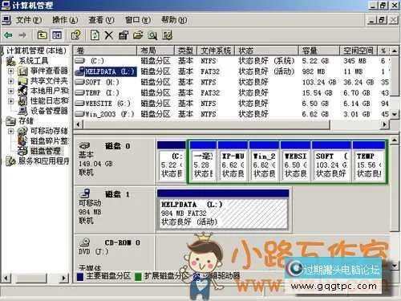The width and height of the screenshot is (401, 301).
Task: Open the 帮助(H) menu
Action: pyautogui.click(x=174, y=20)
